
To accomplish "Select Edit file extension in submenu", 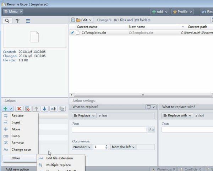I will pyautogui.click(x=59, y=158).
